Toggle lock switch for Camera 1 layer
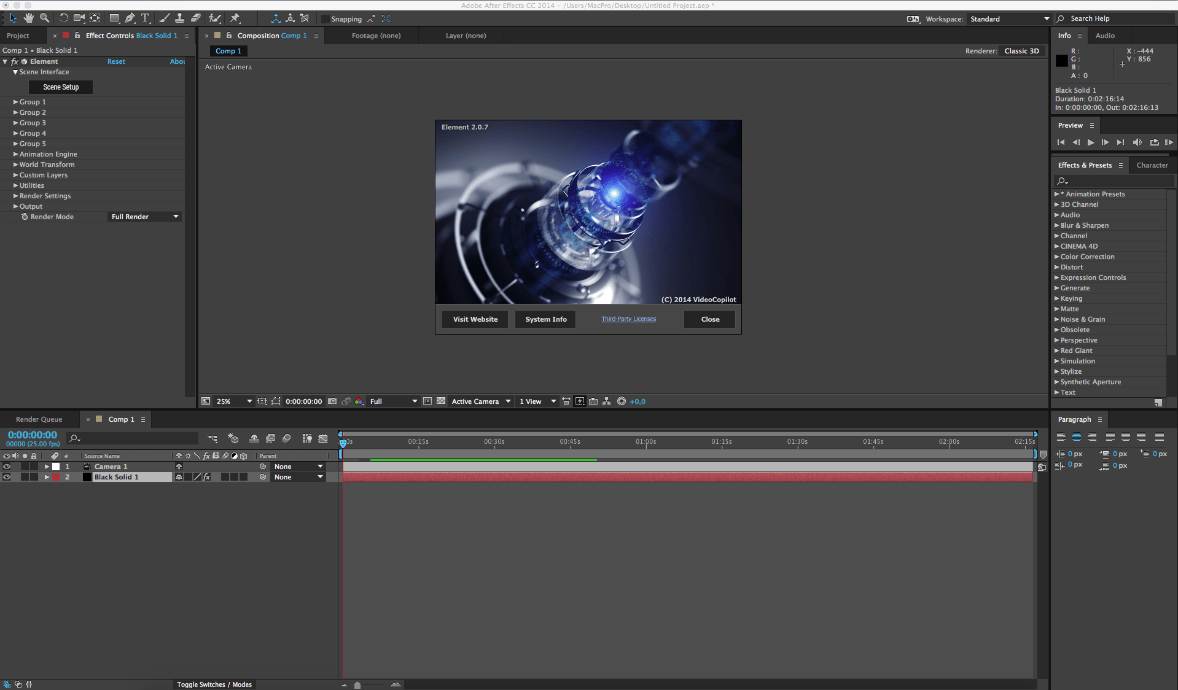The height and width of the screenshot is (690, 1178). tap(34, 467)
